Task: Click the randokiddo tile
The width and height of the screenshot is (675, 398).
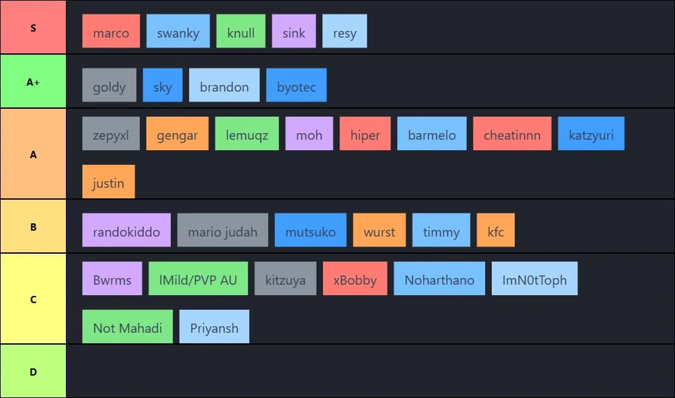Action: tap(127, 231)
